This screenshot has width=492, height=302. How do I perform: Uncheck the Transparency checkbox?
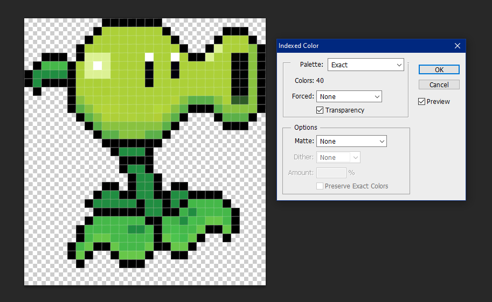pyautogui.click(x=320, y=110)
